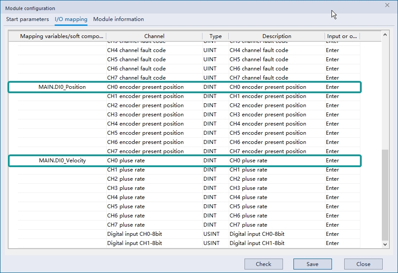Click the scrollbar up arrow
Image resolution: width=398 pixels, height=273 pixels.
click(x=385, y=35)
